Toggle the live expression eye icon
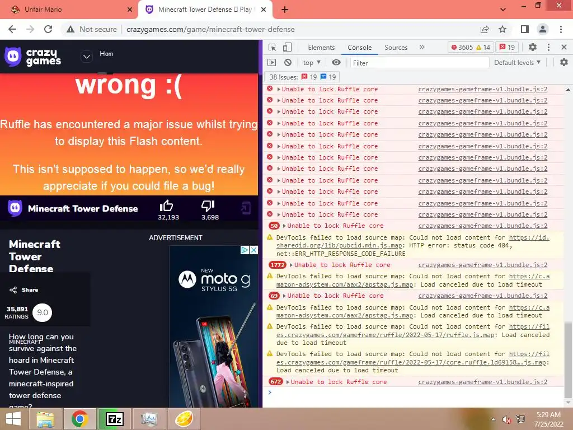The height and width of the screenshot is (430, 573). (x=336, y=63)
